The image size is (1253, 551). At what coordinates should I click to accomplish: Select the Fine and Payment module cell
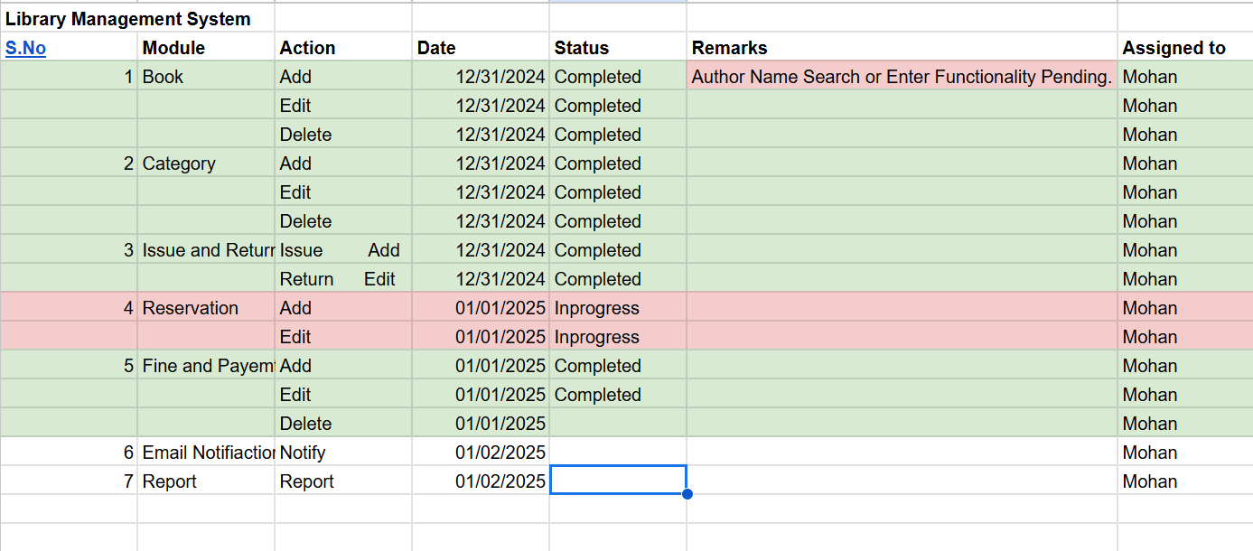coord(208,366)
